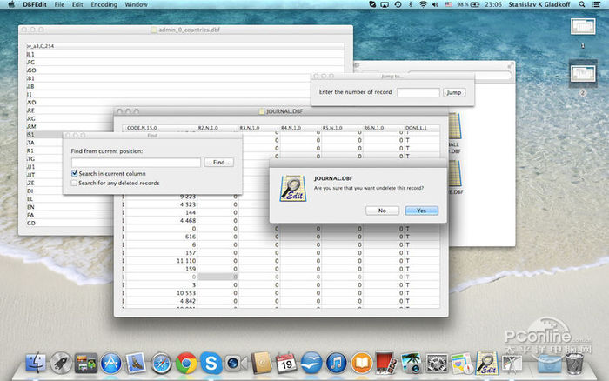Screen dimensions: 609x381
Task: Open the App Store from the Dock
Action: (110, 363)
